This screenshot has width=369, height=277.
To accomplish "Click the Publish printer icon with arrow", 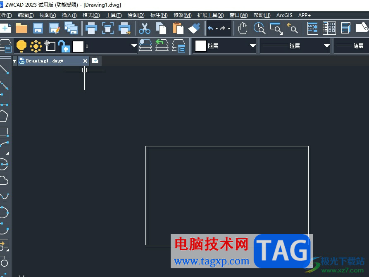I will point(124,28).
